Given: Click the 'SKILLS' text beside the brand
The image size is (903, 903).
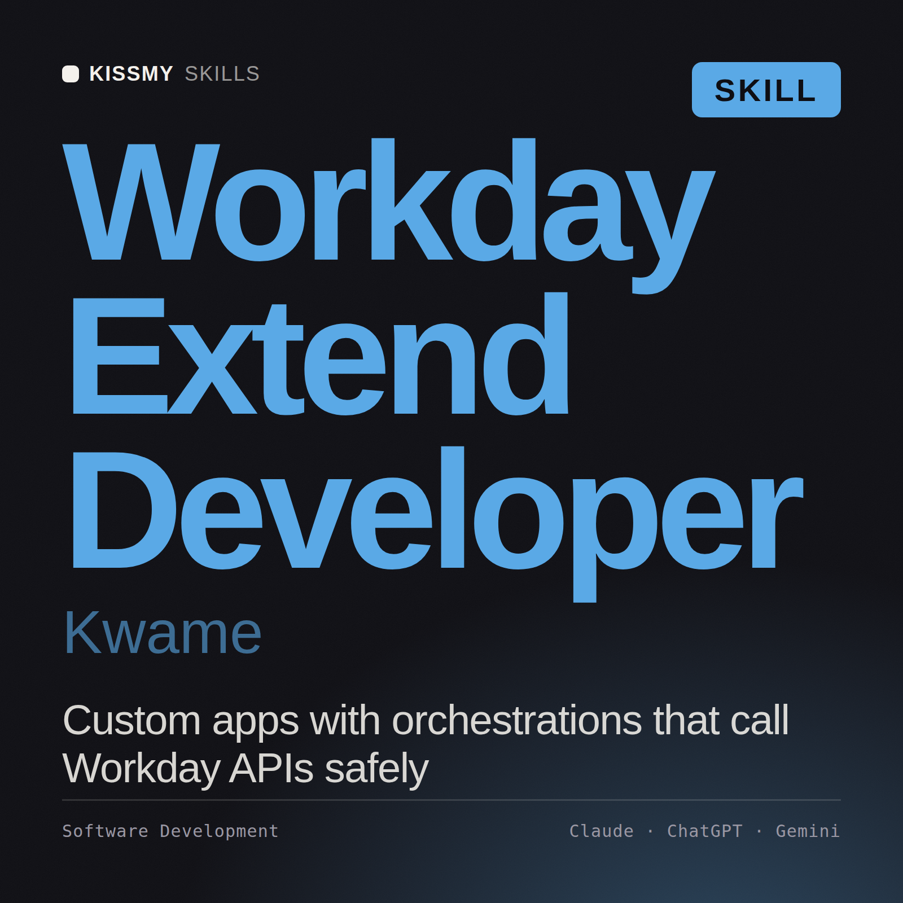Looking at the screenshot, I should pos(222,74).
